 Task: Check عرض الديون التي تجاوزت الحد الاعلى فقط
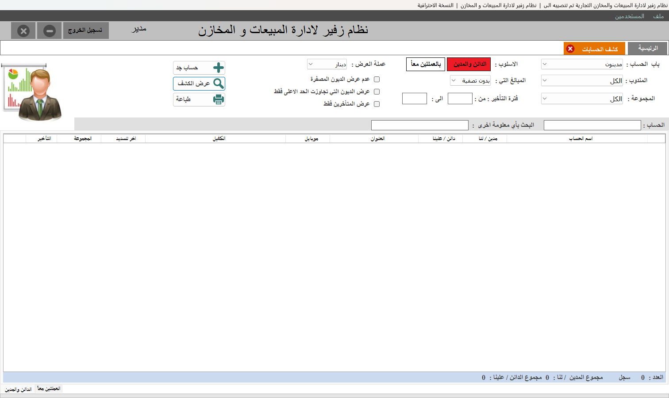(x=377, y=92)
